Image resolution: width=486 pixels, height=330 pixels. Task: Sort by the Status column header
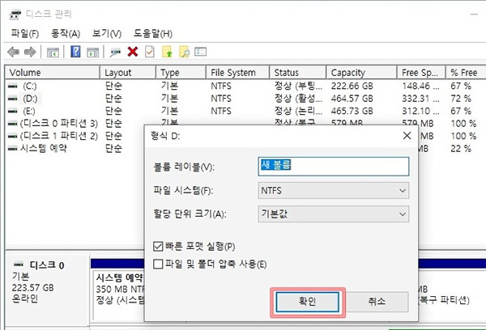[298, 73]
